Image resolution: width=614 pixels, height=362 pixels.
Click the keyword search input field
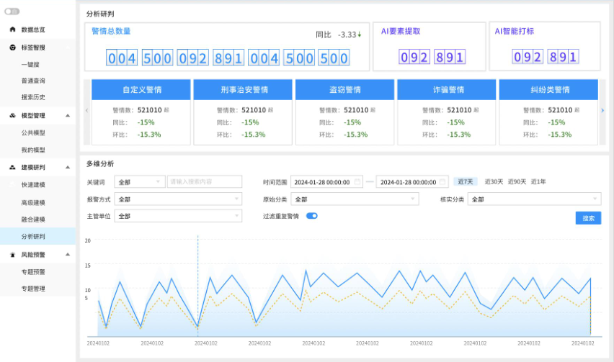coord(205,182)
